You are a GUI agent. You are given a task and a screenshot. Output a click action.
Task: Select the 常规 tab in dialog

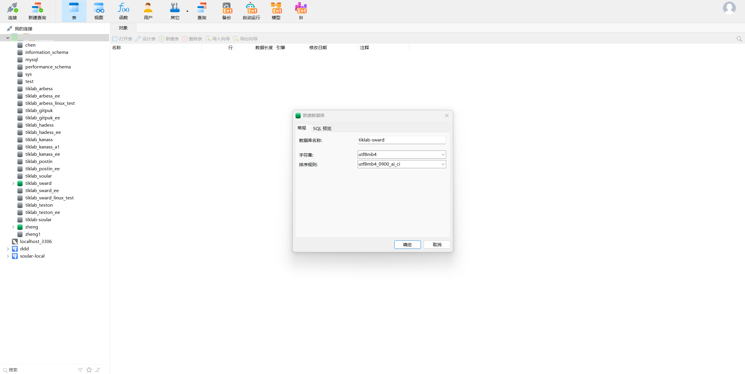[x=302, y=128]
